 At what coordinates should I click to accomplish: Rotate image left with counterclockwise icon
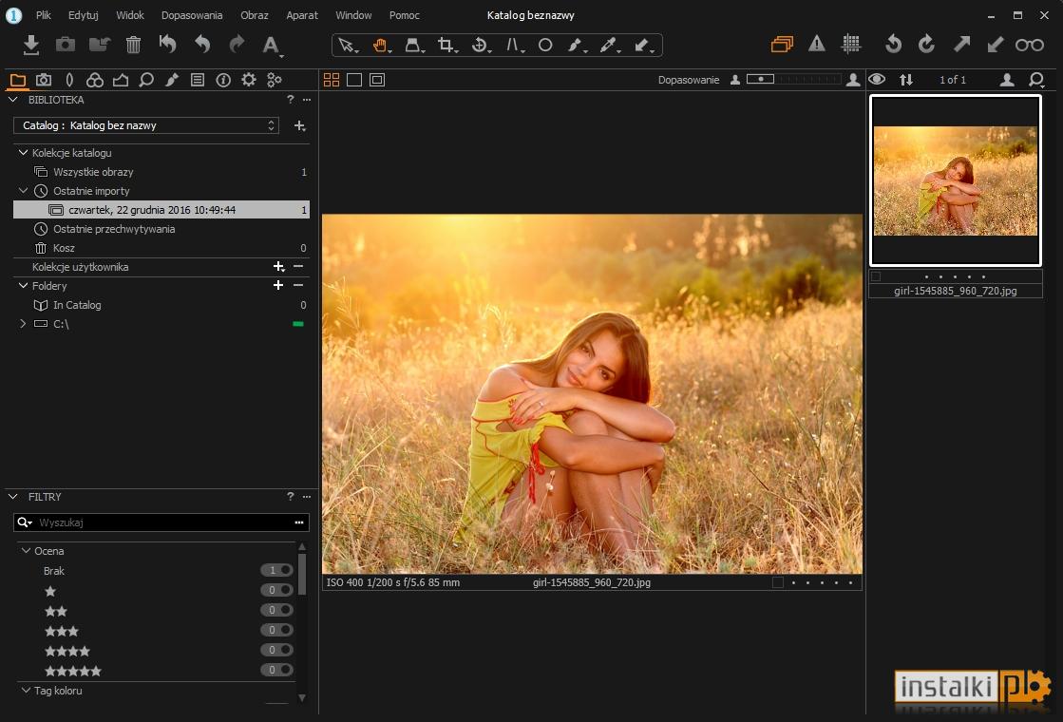tap(894, 45)
